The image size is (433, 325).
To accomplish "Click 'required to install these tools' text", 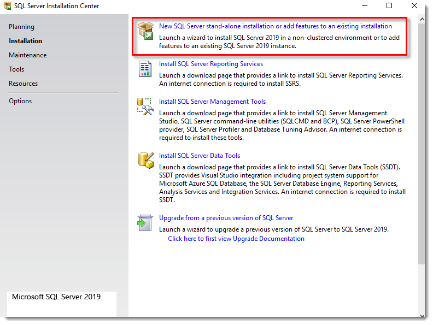I will [201, 138].
